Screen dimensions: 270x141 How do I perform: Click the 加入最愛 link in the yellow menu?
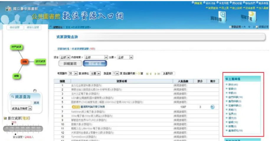coord(263,8)
